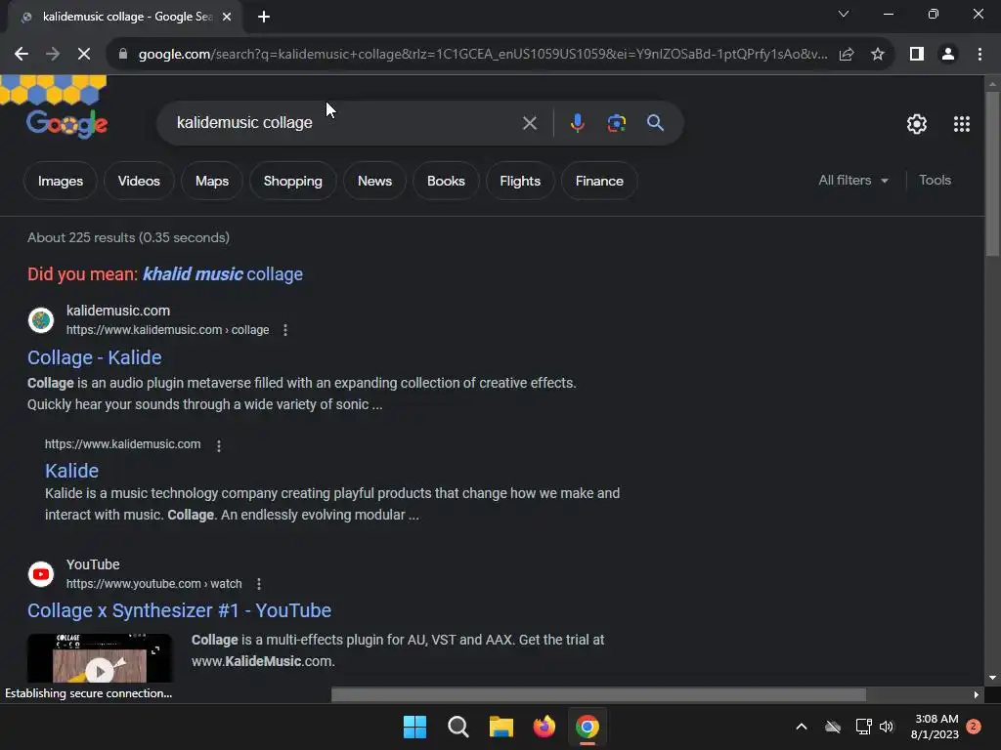Click the YouTube favicon

point(41,574)
